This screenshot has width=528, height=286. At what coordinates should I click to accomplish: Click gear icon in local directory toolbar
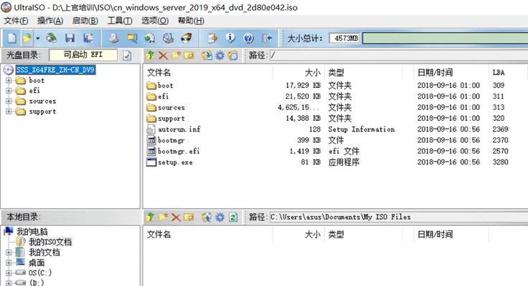tap(220, 217)
